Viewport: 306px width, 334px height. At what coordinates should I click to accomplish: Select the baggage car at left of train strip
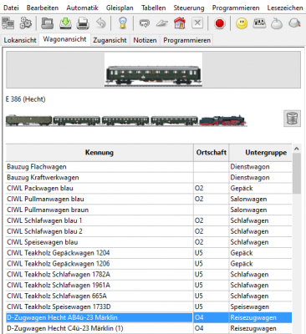28,120
